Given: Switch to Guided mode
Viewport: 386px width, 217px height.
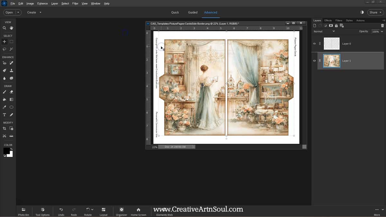Looking at the screenshot, I should pos(193,13).
